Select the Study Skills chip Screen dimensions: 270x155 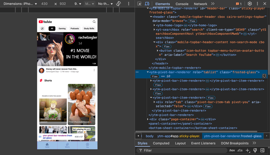click(89, 28)
